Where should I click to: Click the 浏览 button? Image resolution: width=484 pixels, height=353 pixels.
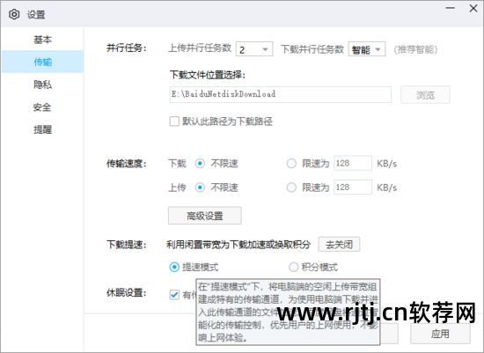pyautogui.click(x=425, y=95)
